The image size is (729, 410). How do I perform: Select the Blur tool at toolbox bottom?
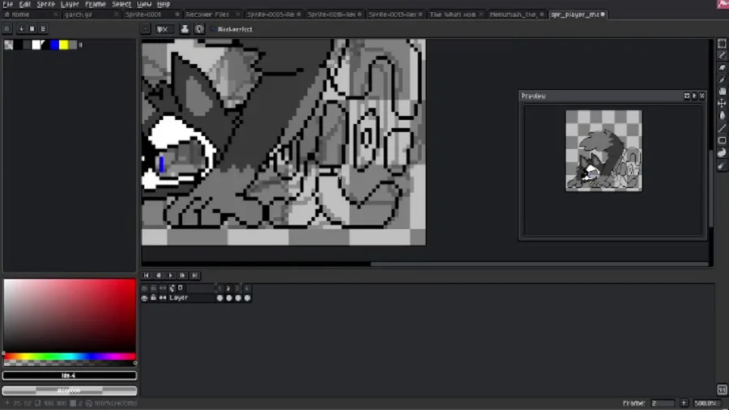point(722,165)
